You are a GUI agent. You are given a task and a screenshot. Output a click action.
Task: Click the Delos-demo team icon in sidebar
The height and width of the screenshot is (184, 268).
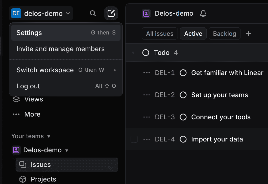(16, 150)
